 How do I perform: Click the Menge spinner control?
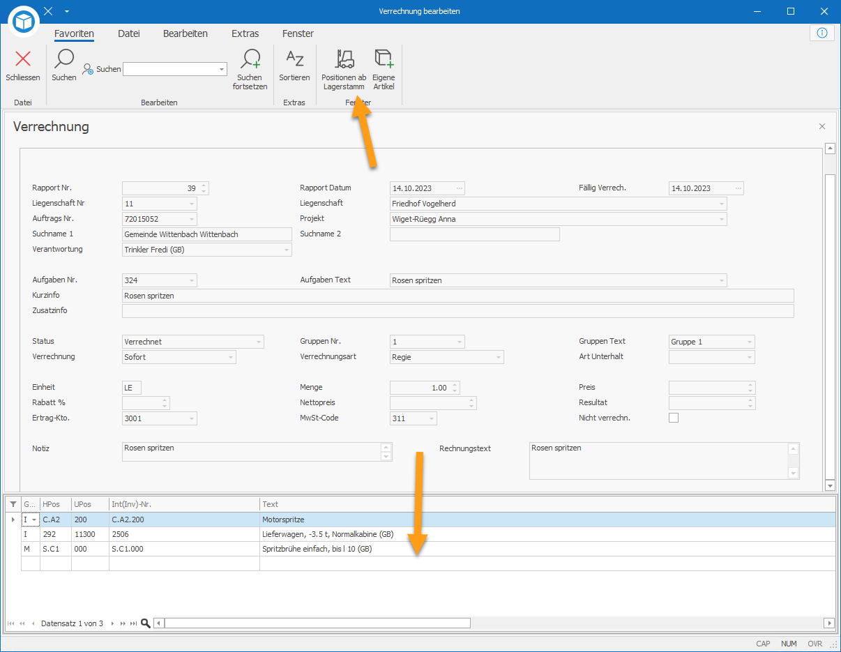[x=455, y=388]
